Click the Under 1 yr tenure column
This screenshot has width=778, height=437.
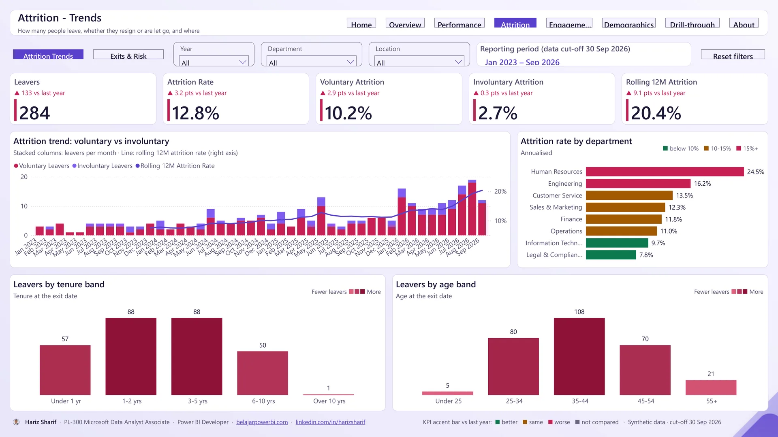65,370
